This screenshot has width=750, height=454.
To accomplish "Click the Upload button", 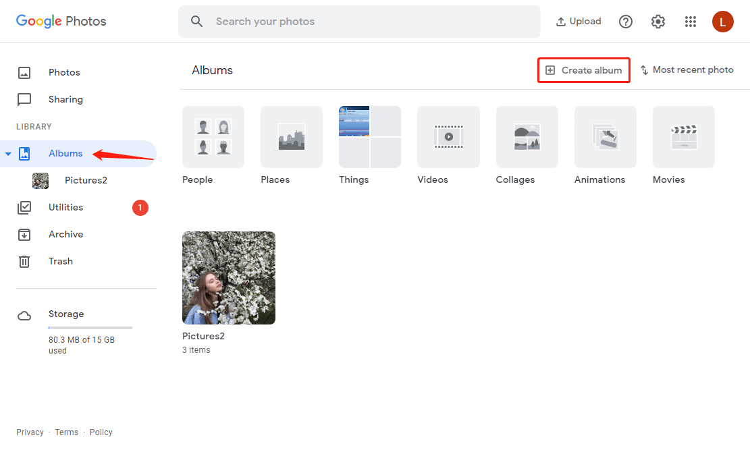I will click(x=578, y=22).
